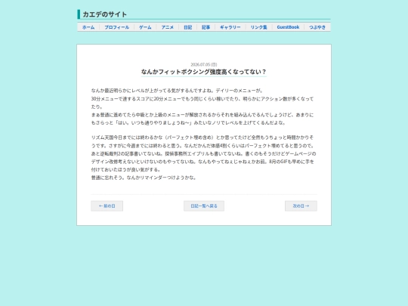Click the paragraph line starting なんか最近明らかに
Screen dimensions: 408x306
click(178, 91)
